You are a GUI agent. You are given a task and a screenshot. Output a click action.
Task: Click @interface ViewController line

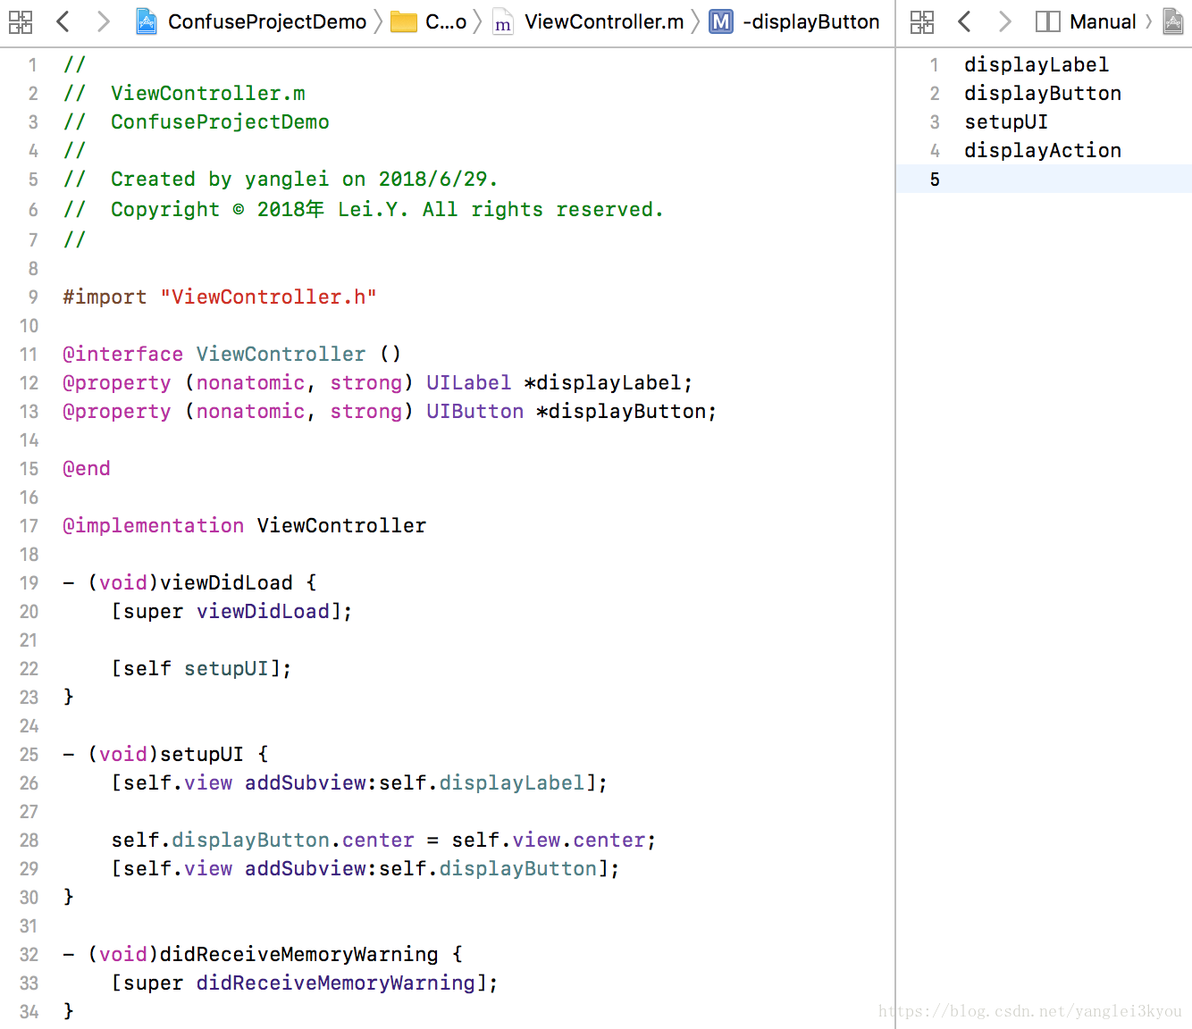232,354
